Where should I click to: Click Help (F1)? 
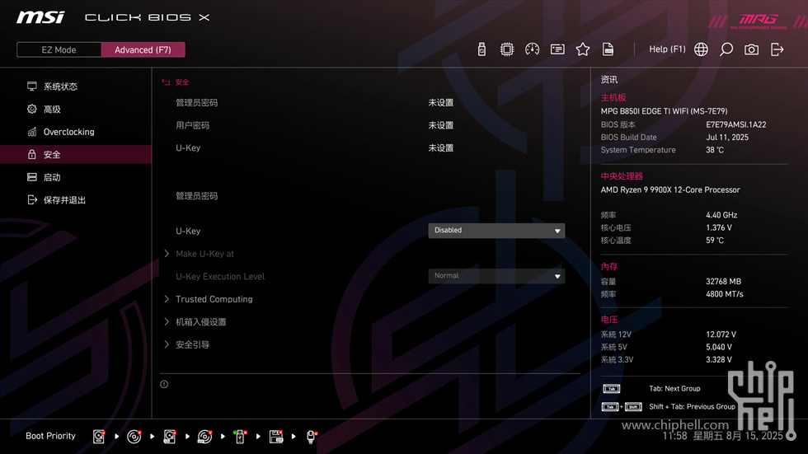point(667,49)
